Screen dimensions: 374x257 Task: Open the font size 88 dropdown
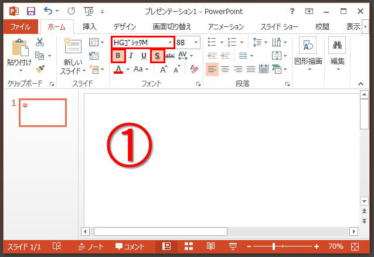tap(196, 43)
